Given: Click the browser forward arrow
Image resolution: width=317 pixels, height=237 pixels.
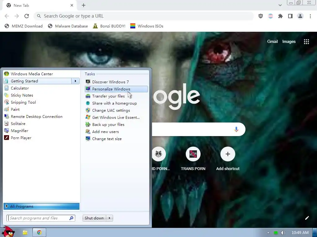Looking at the screenshot, I should pyautogui.click(x=17, y=16).
